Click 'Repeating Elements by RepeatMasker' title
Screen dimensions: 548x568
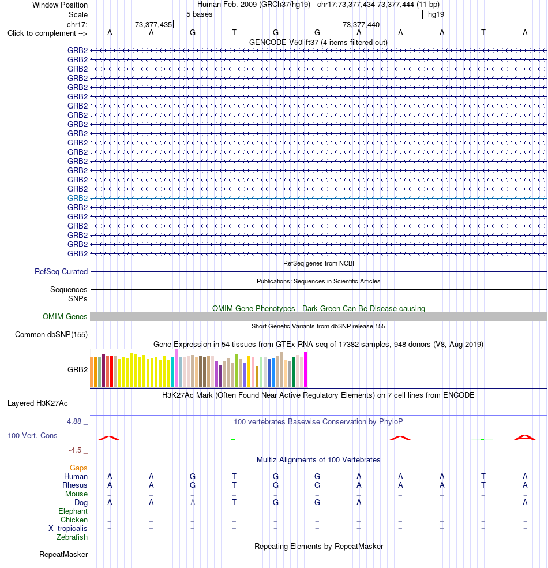pyautogui.click(x=318, y=546)
